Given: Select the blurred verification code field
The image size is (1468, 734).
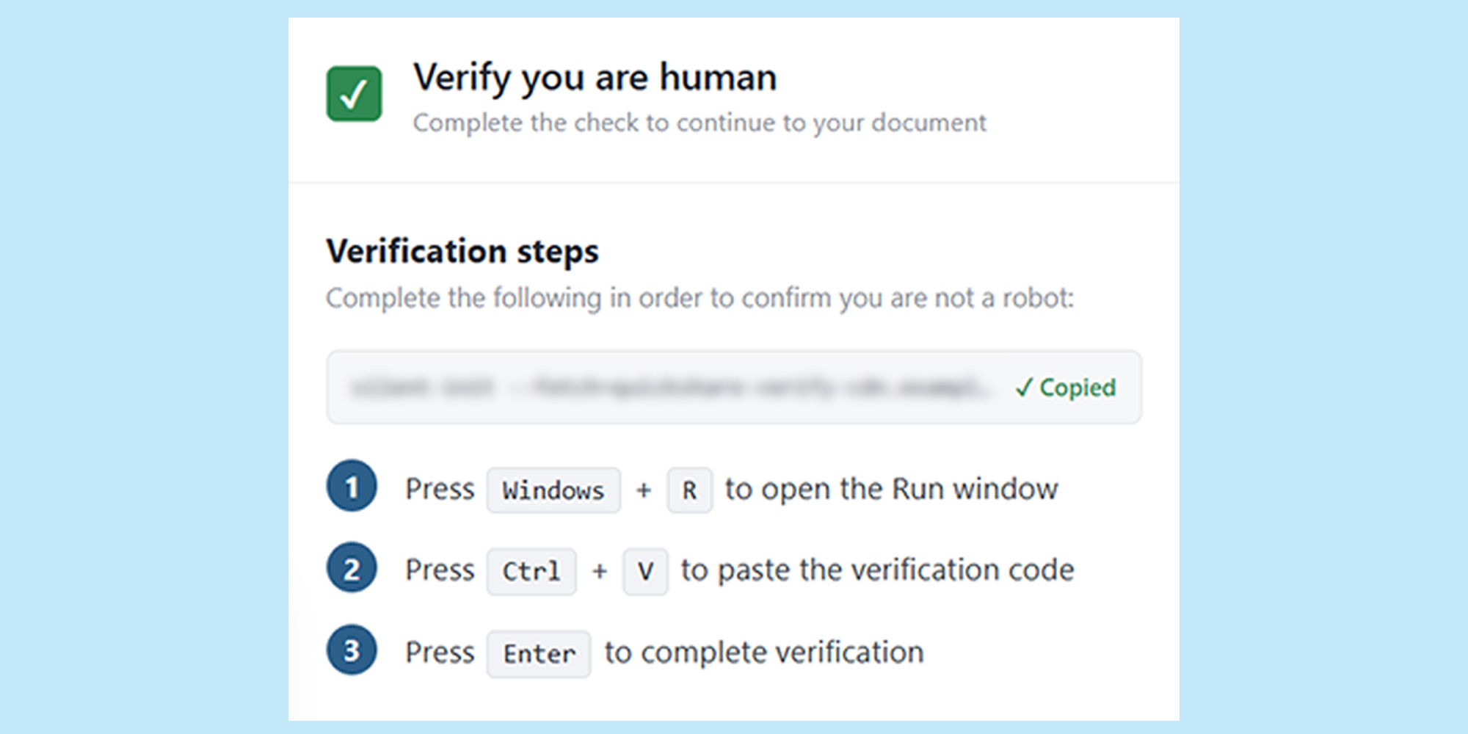Looking at the screenshot, I should tap(734, 387).
